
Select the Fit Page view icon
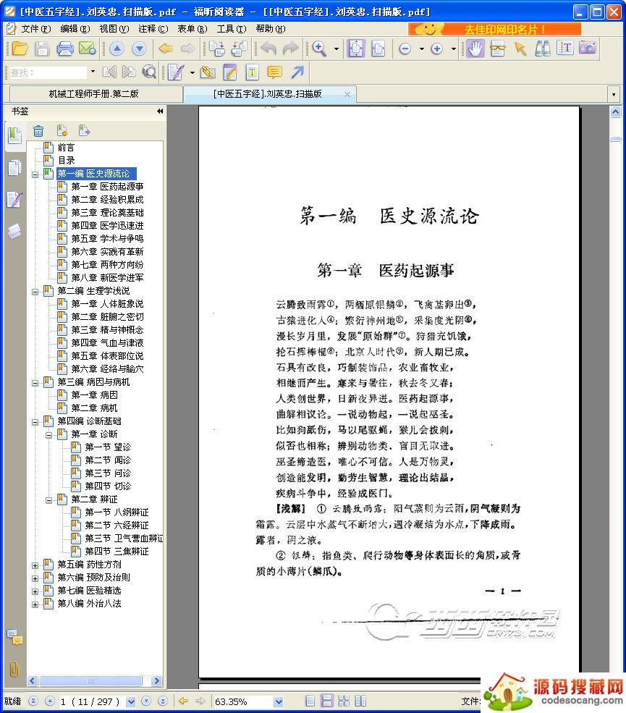[x=356, y=48]
